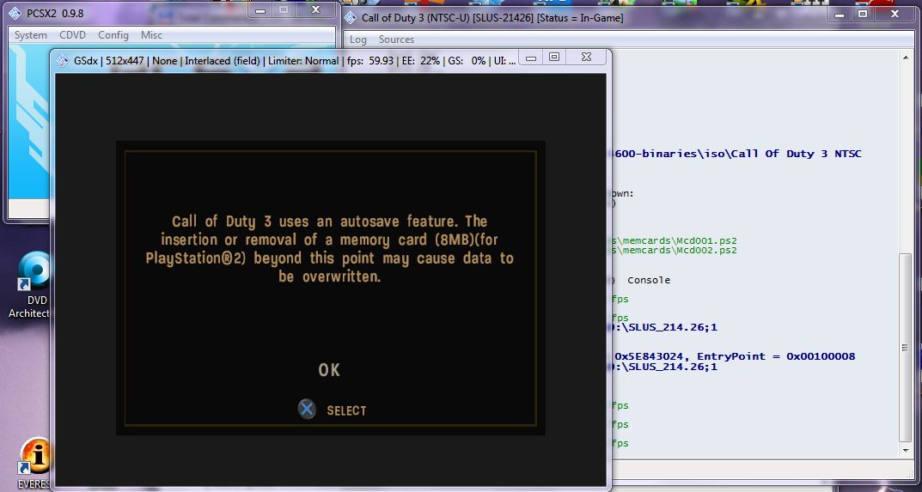
Task: Open the System menu in PCSX2
Action: pyautogui.click(x=31, y=35)
